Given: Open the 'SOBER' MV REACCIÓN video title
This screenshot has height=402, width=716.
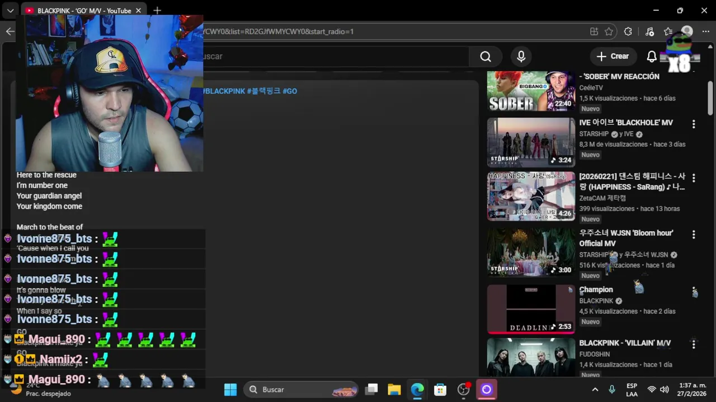Looking at the screenshot, I should click(619, 76).
